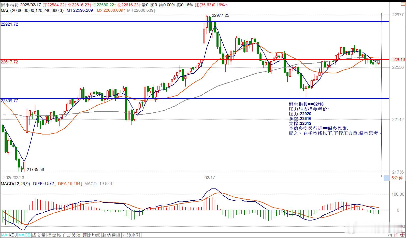Click the 22309.77 support line label
The height and width of the screenshot is (238, 406).
(x=9, y=101)
